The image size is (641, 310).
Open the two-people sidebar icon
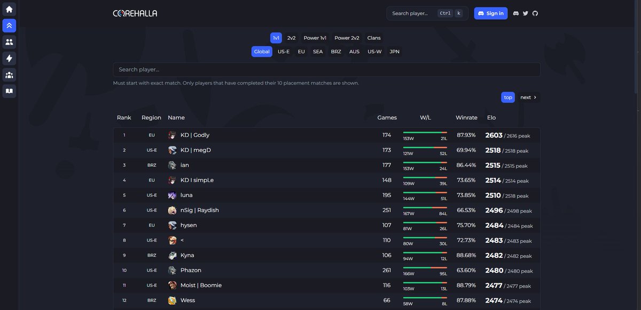tap(9, 42)
